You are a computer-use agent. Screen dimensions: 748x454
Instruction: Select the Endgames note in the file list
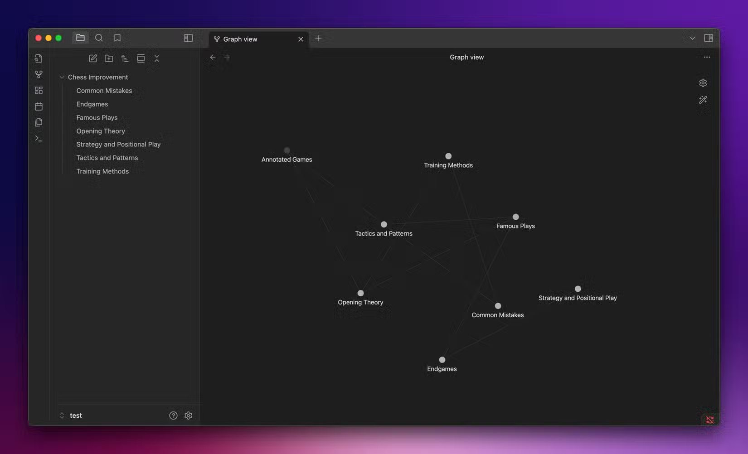pos(92,104)
